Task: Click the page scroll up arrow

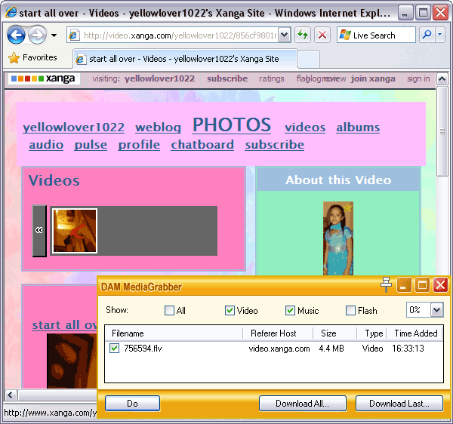Action: [442, 78]
